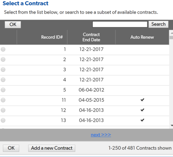The width and height of the screenshot is (173, 157).
Task: Click the Auto Renew checkmark for record 11
Action: click(x=142, y=100)
